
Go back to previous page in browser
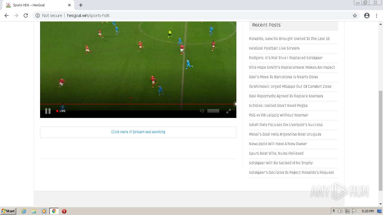pyautogui.click(x=7, y=16)
